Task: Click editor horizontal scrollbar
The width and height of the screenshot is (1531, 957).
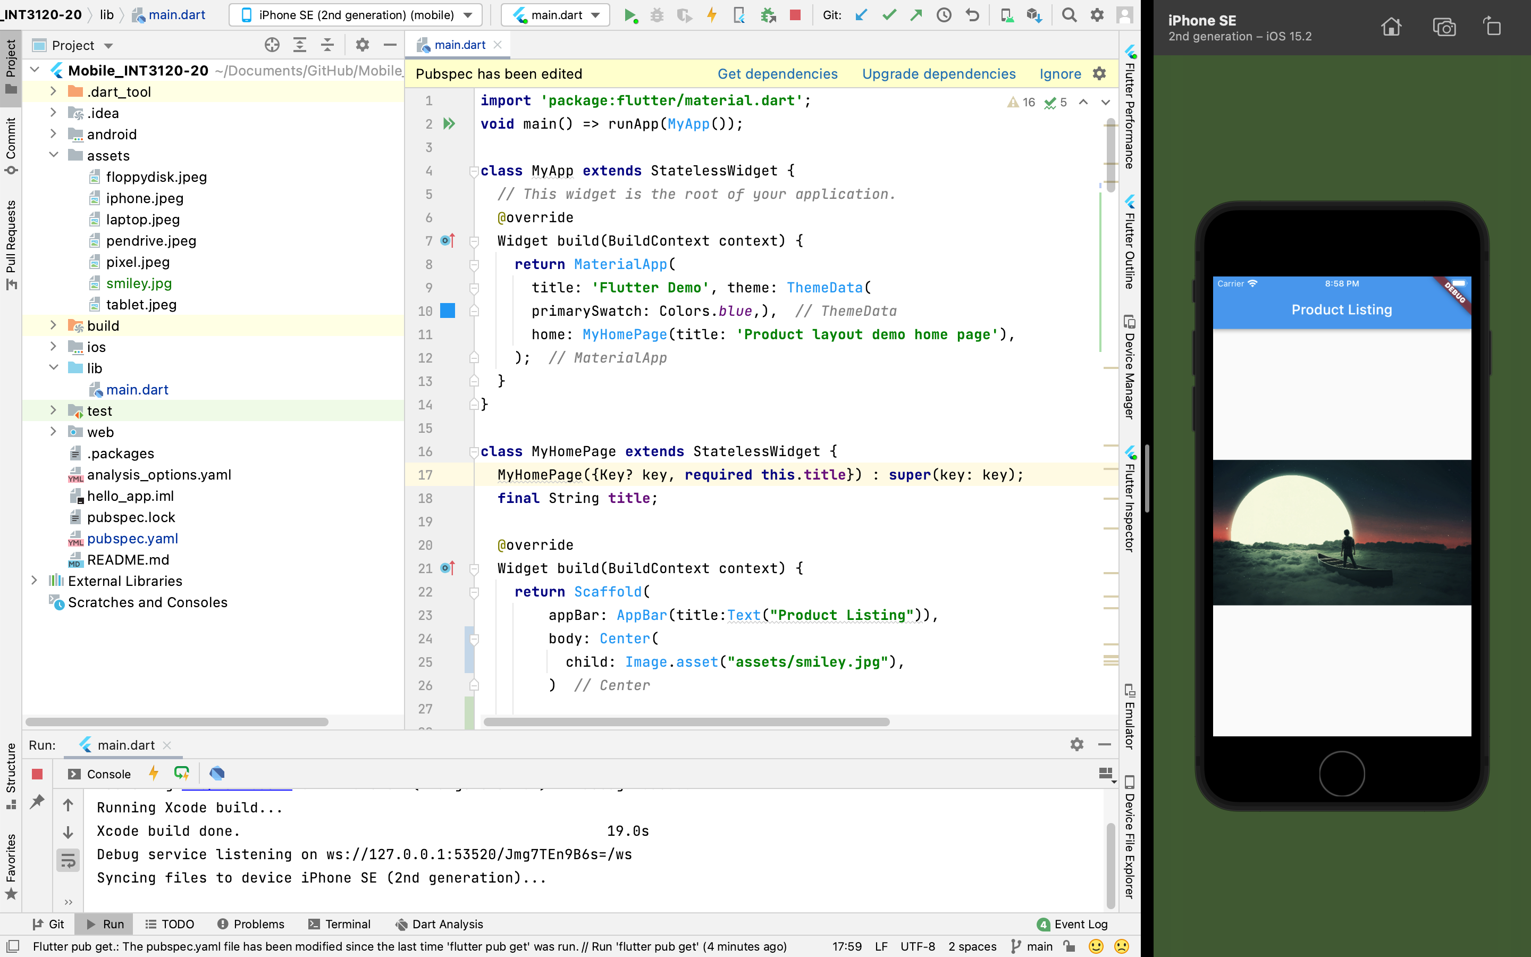Action: point(686,721)
